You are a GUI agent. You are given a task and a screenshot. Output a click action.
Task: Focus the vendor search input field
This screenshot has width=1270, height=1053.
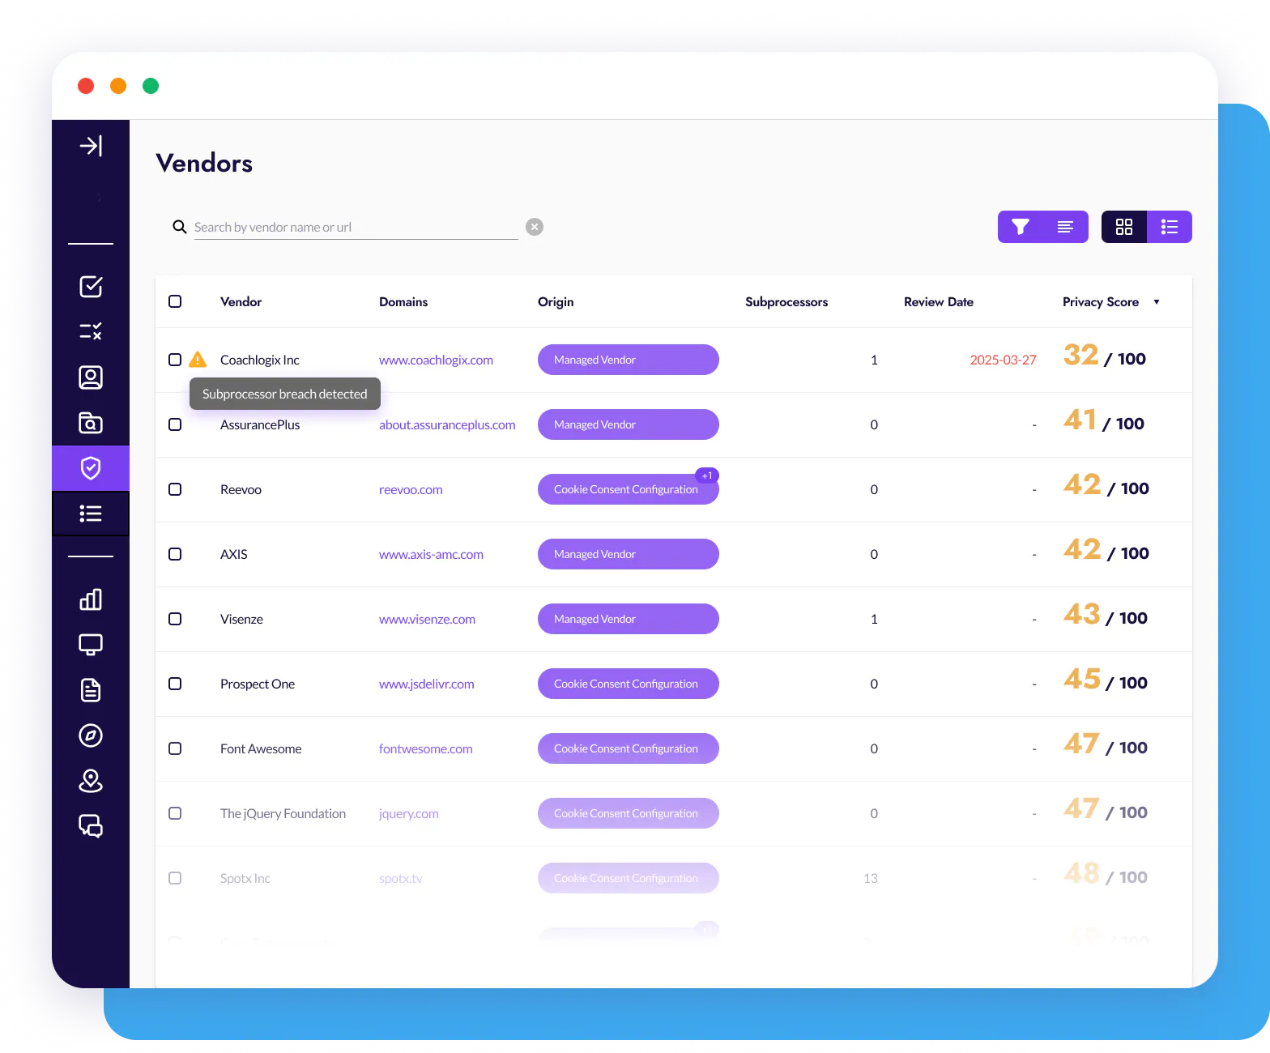pyautogui.click(x=356, y=227)
